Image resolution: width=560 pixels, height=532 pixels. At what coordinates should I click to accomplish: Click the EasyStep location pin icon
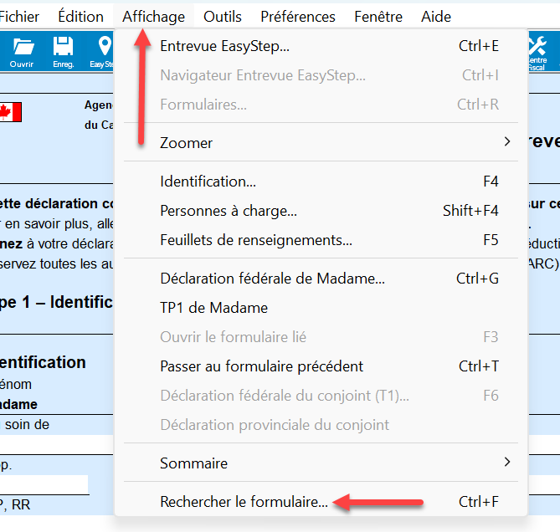104,49
